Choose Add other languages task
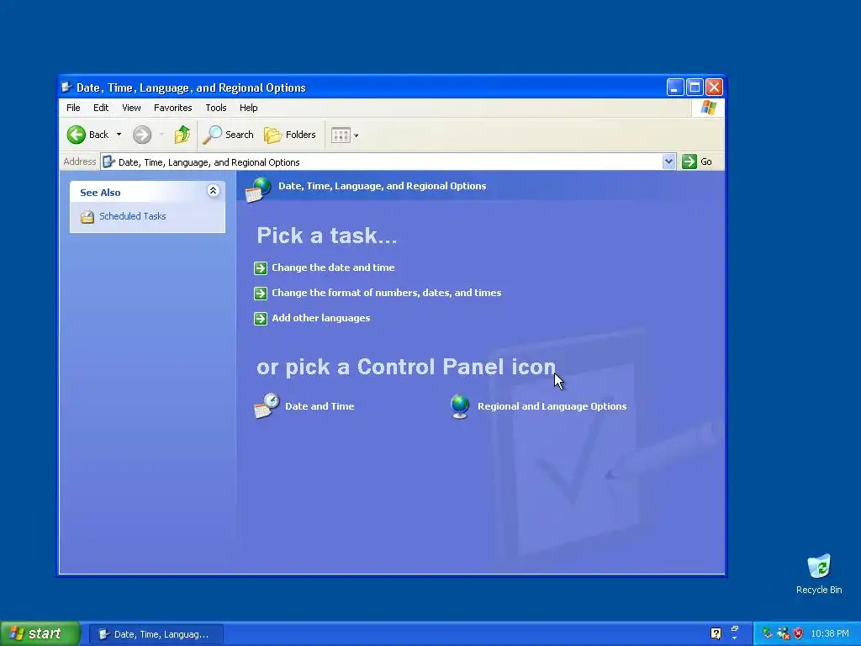The image size is (861, 646). (x=320, y=318)
